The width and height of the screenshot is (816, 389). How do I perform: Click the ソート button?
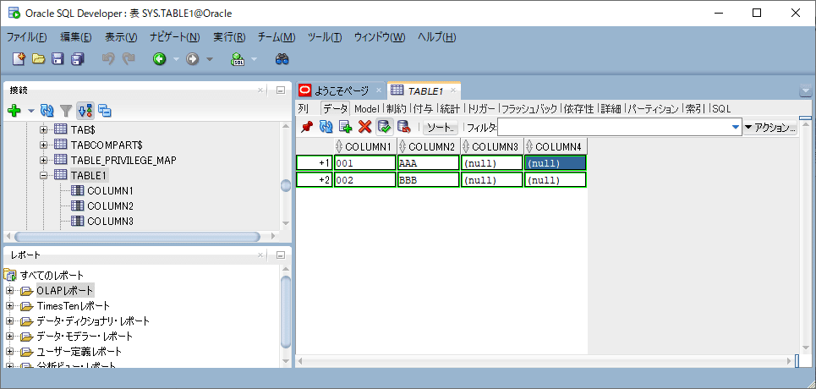(x=441, y=127)
